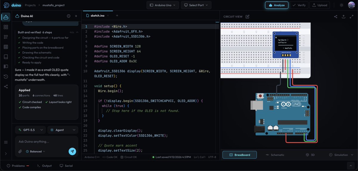358x171 pixels.
Task: Click the Analyze button
Action: [277, 5]
